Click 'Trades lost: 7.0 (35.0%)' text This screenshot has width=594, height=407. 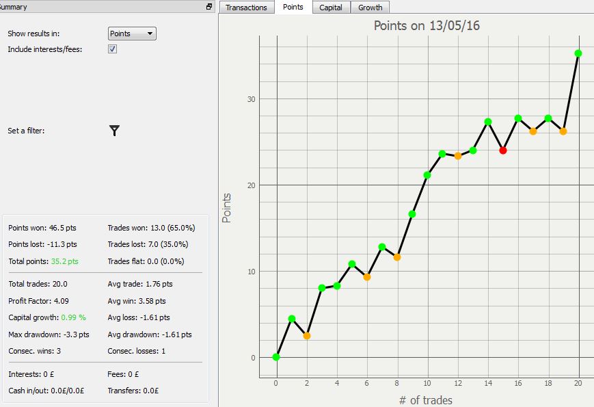click(148, 244)
